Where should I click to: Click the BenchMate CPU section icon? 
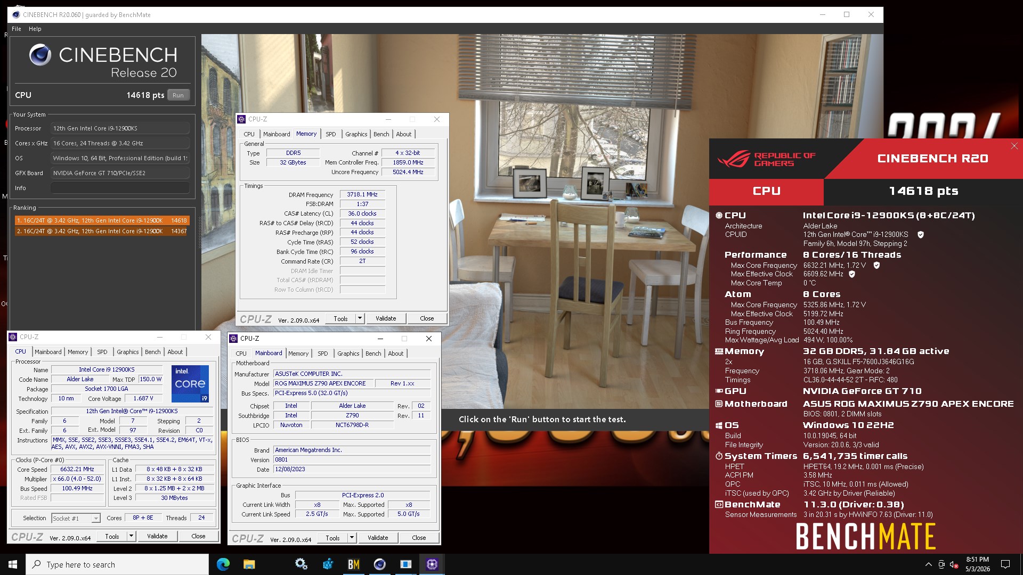click(x=719, y=216)
